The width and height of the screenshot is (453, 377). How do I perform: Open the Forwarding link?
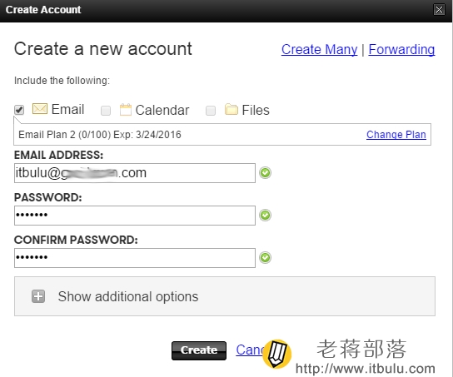coord(401,49)
